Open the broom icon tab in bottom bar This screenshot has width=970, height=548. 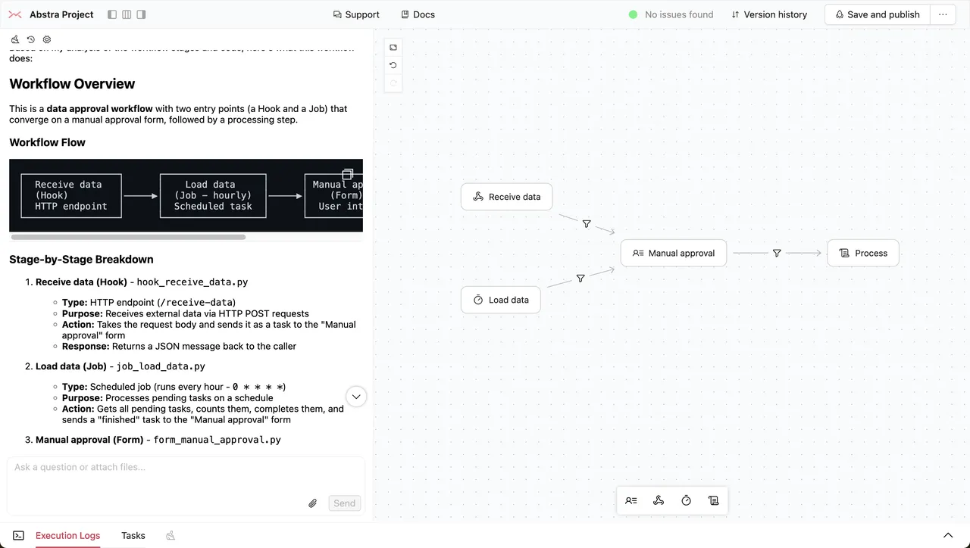click(x=171, y=535)
